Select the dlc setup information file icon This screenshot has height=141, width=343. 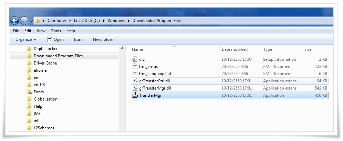pos(135,59)
